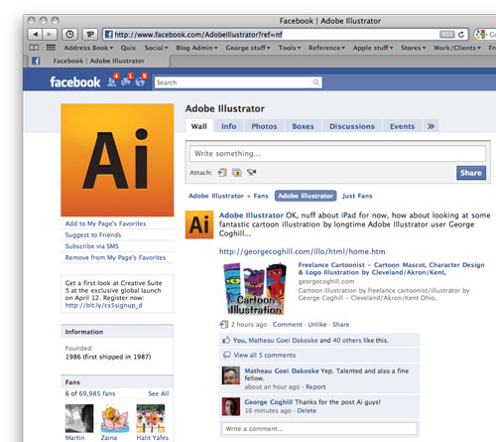Open the 'Address Book' bookmarks dropdown
Screen dimensions: 496x442
[x=88, y=48]
